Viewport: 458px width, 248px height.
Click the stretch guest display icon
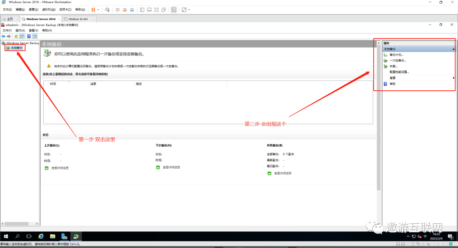tap(184, 10)
